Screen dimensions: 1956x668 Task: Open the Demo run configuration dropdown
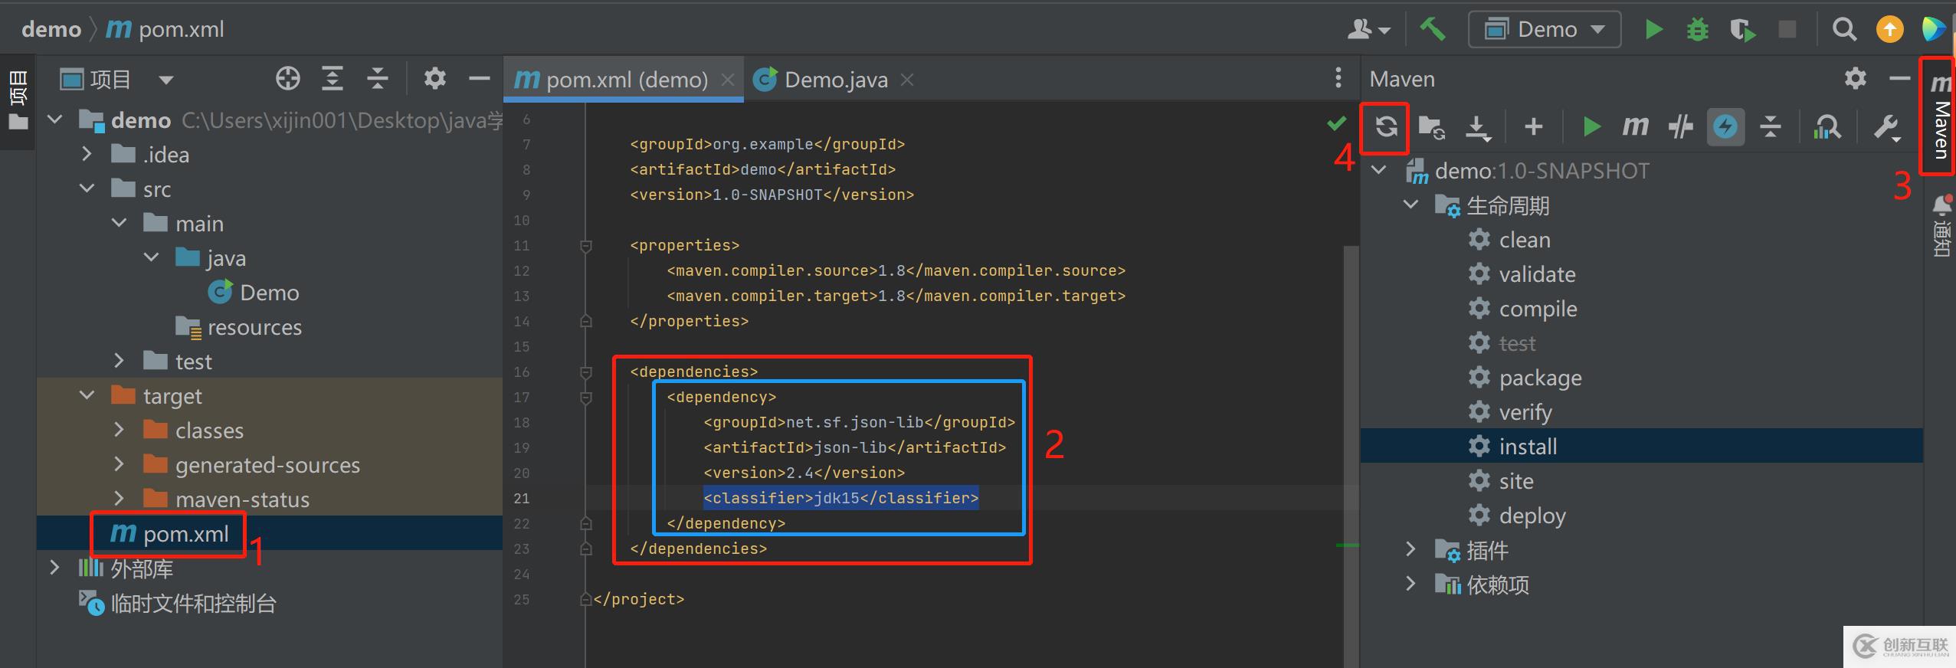coord(1544,30)
